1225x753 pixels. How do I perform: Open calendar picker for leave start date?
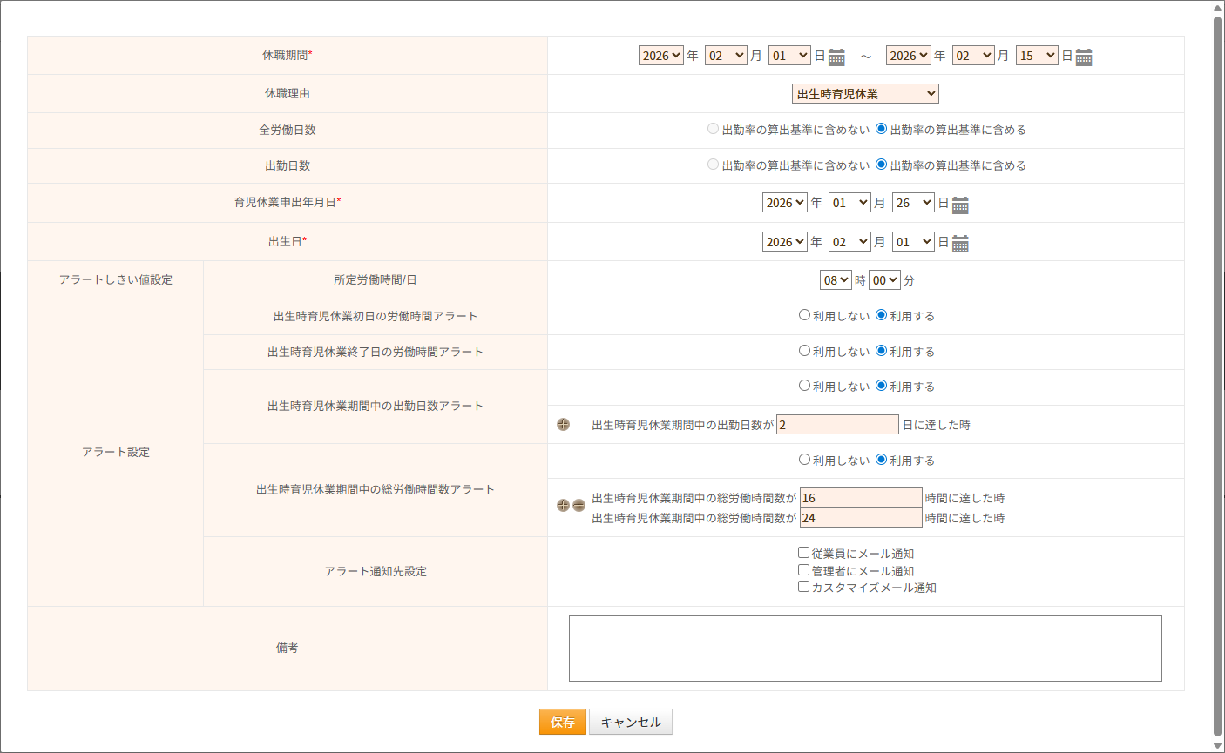(x=836, y=57)
